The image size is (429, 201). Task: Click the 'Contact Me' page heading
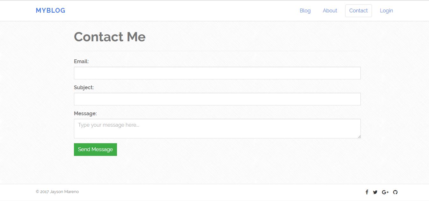coord(110,37)
